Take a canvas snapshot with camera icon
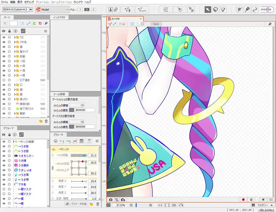This screenshot has height=212, width=276. (x=111, y=200)
